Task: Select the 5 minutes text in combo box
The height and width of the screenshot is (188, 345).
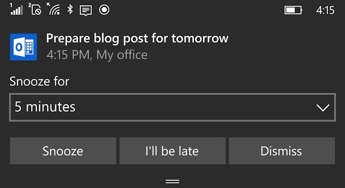Action: [45, 107]
